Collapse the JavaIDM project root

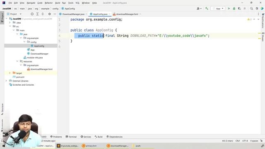click(x=7, y=19)
